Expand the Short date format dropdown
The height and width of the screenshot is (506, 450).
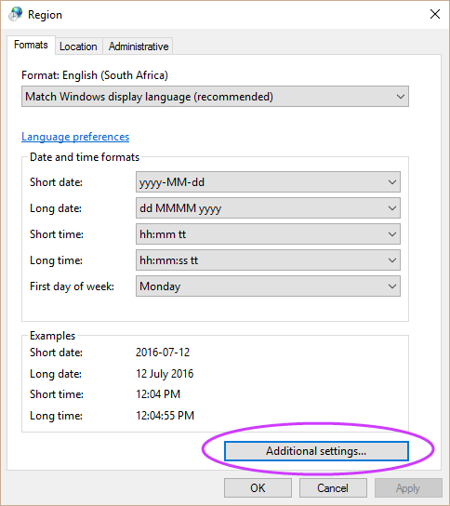[268, 182]
